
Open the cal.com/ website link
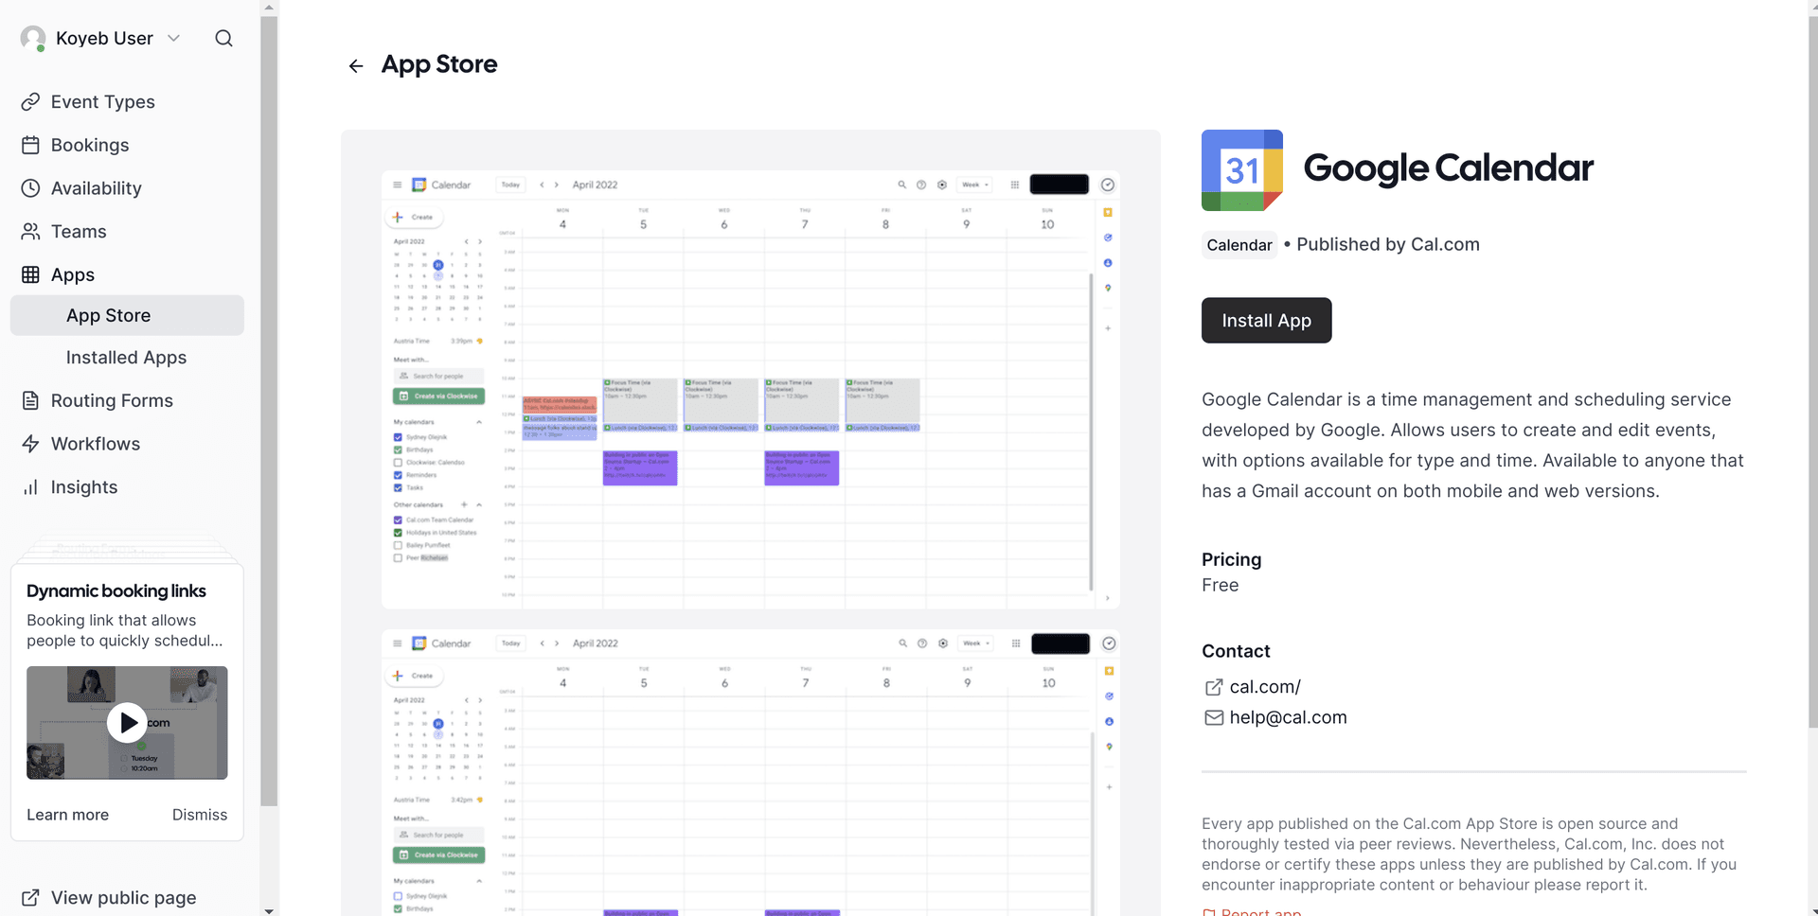(x=1265, y=687)
